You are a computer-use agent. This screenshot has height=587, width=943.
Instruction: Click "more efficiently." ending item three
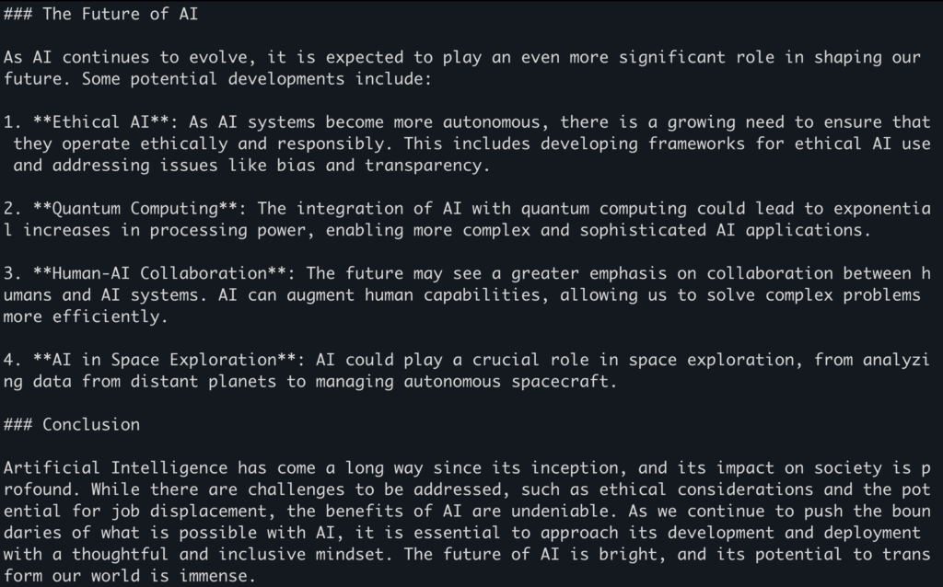(x=86, y=317)
